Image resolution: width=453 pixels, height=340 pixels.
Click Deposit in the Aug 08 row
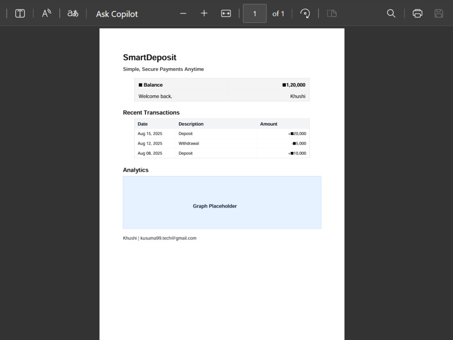[x=185, y=153]
